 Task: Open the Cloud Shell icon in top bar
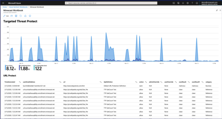click(174, 3)
